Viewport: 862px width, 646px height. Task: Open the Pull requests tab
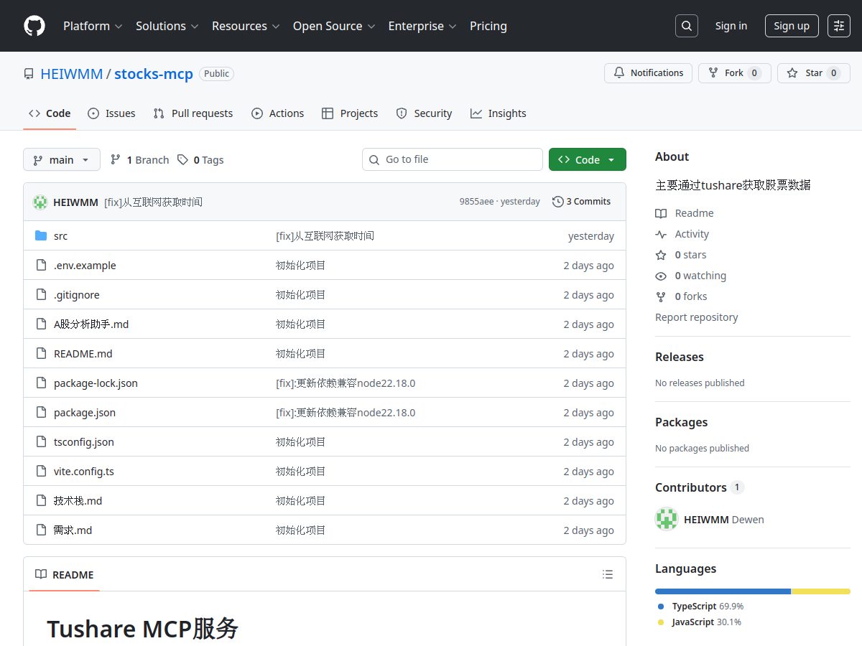tap(193, 113)
